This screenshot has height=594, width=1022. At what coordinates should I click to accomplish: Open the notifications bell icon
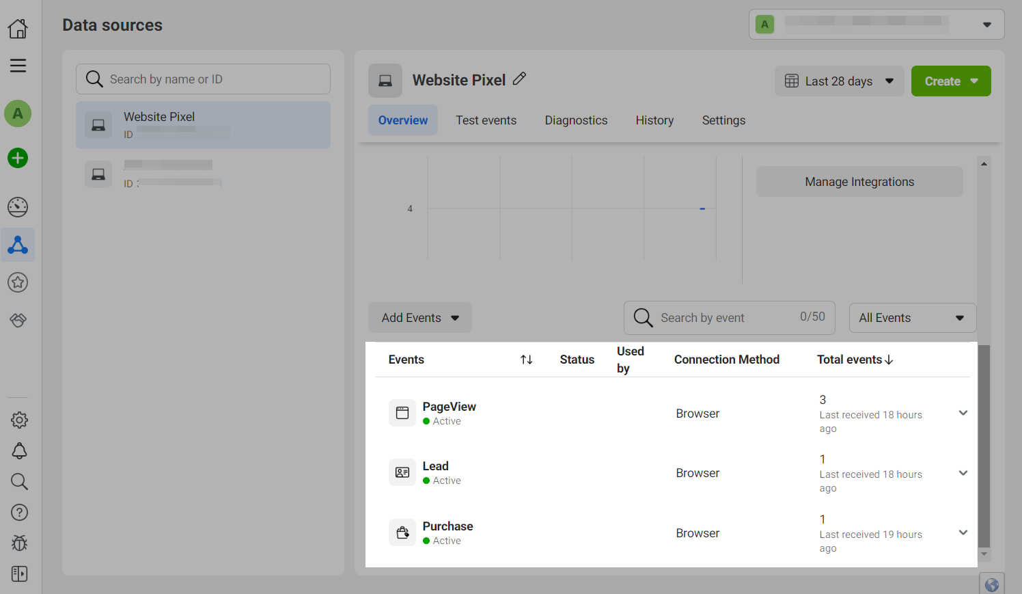[x=19, y=450]
